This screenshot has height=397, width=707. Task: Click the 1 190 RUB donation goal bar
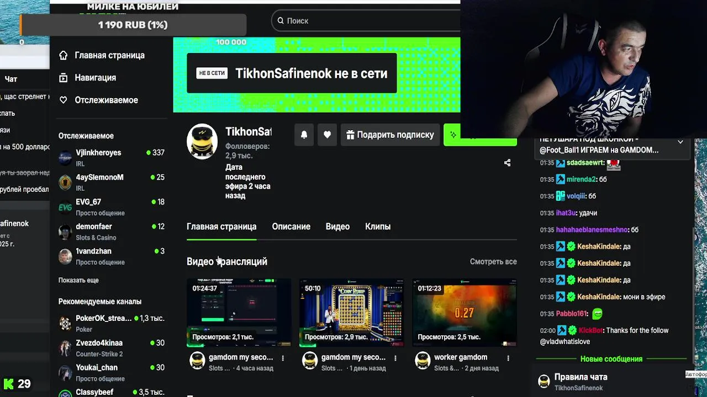(133, 25)
